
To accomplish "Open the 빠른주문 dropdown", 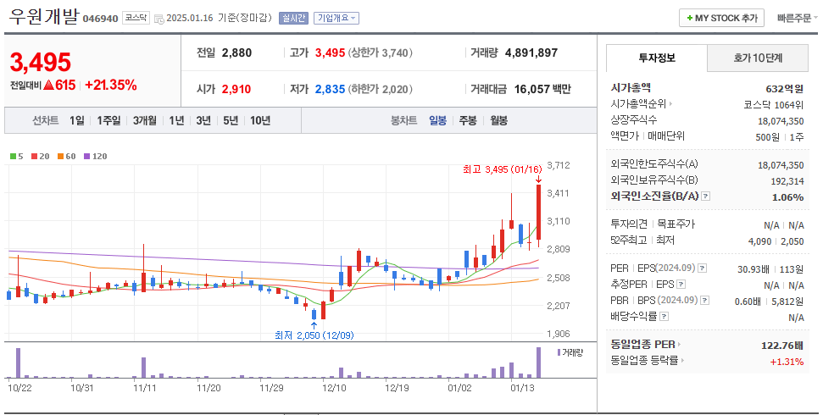I will 797,18.
